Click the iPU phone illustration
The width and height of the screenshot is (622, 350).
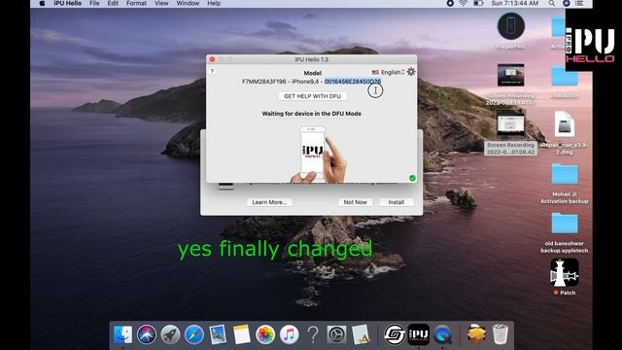coord(318,154)
